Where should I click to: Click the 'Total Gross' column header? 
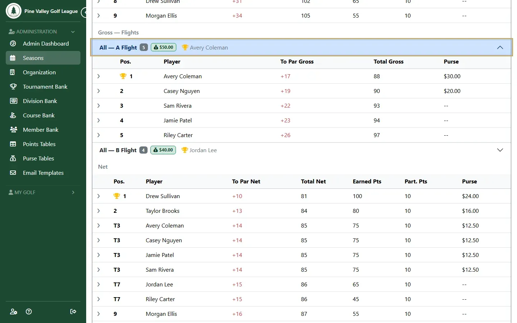point(388,62)
